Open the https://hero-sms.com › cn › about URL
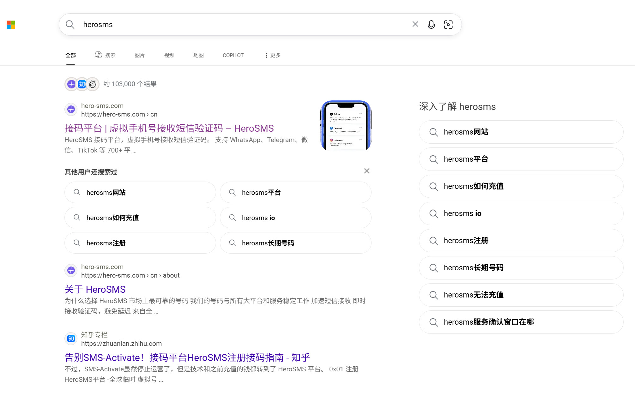 click(130, 275)
